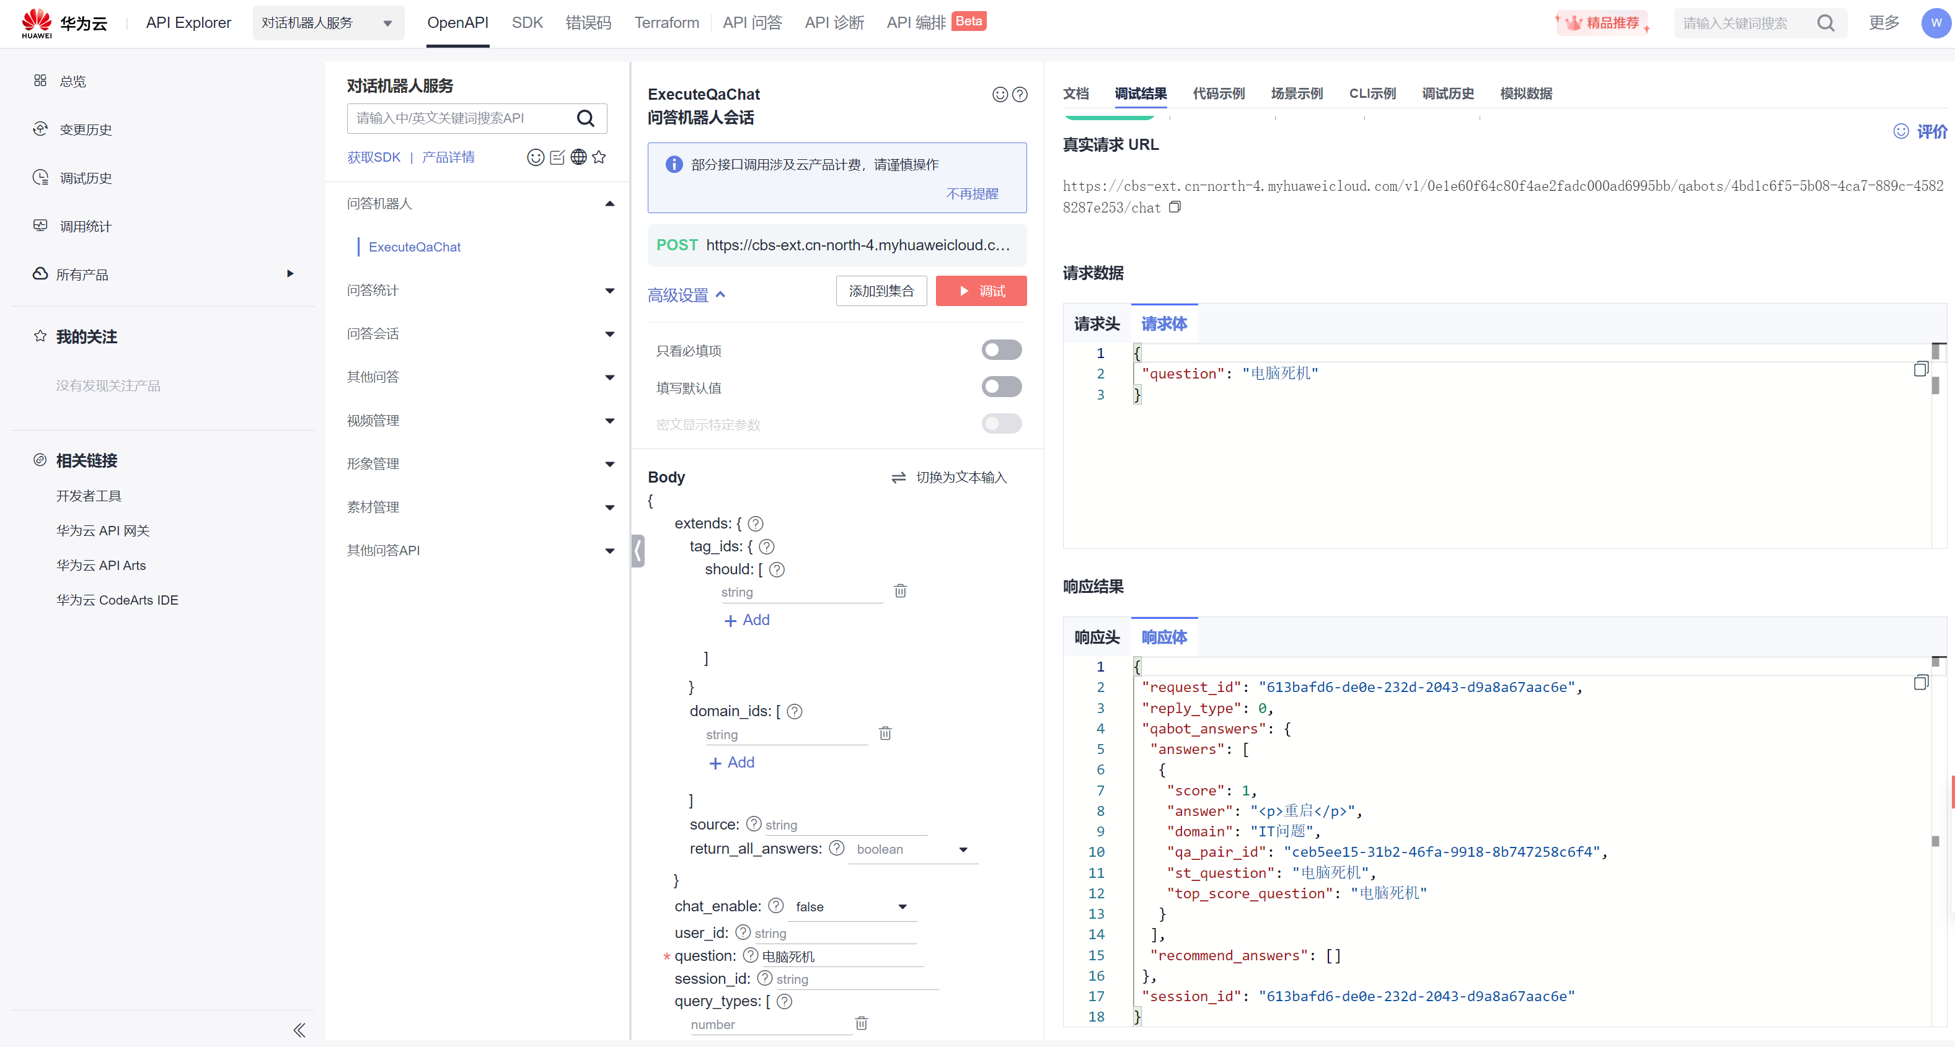Image resolution: width=1955 pixels, height=1047 pixels.
Task: Add another item under should
Action: click(x=746, y=620)
